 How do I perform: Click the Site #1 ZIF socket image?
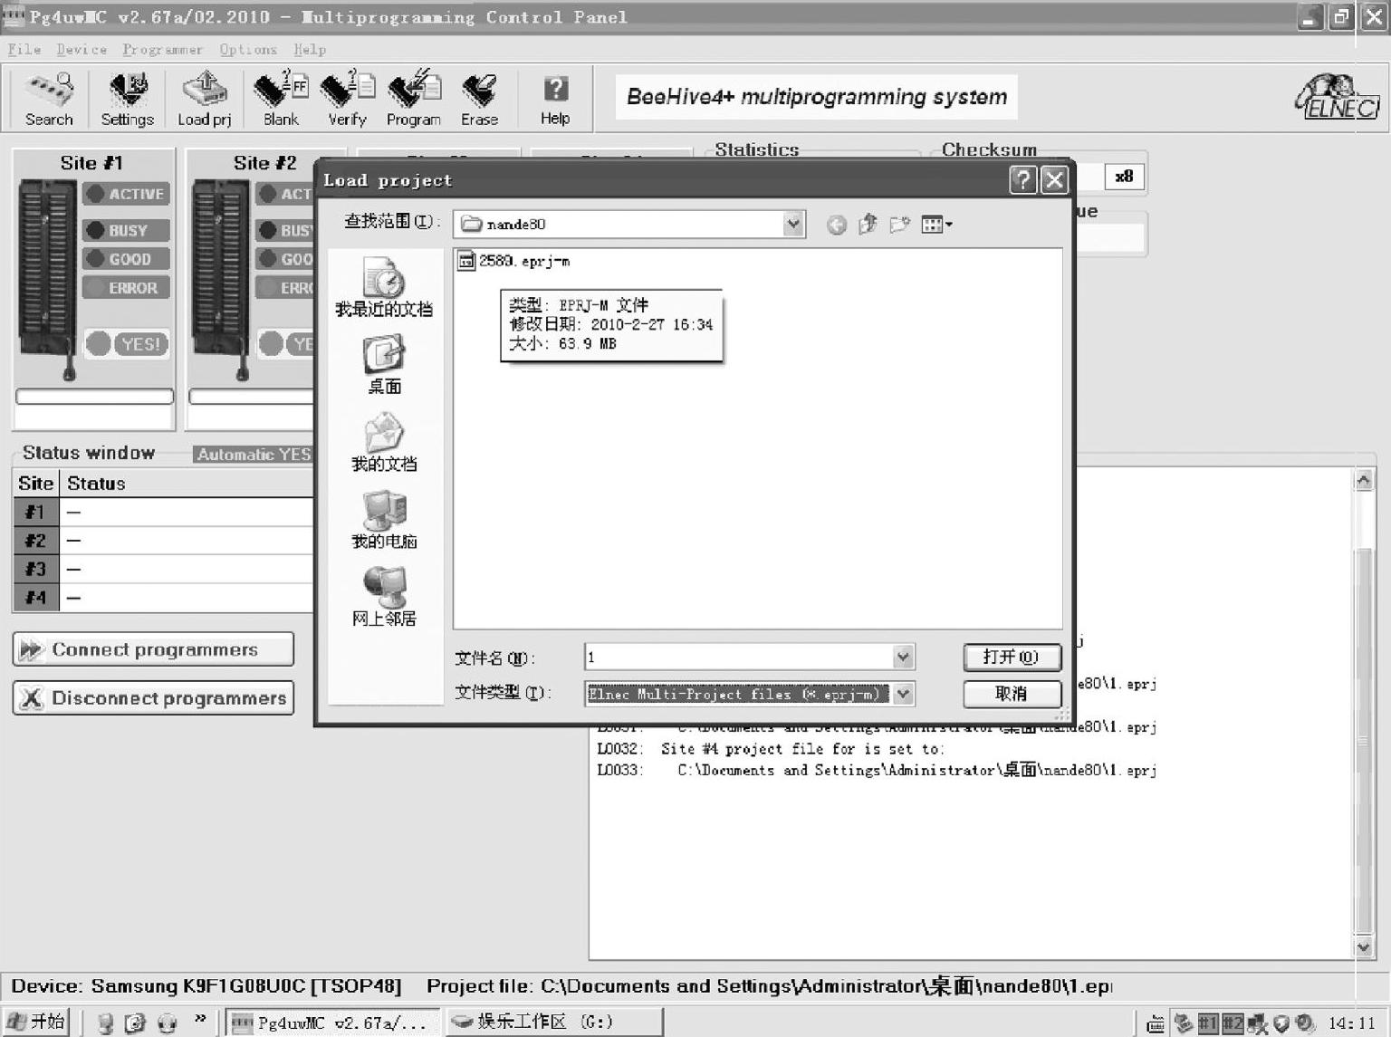[x=47, y=279]
